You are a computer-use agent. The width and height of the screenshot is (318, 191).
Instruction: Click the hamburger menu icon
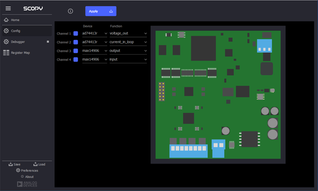coord(8,8)
